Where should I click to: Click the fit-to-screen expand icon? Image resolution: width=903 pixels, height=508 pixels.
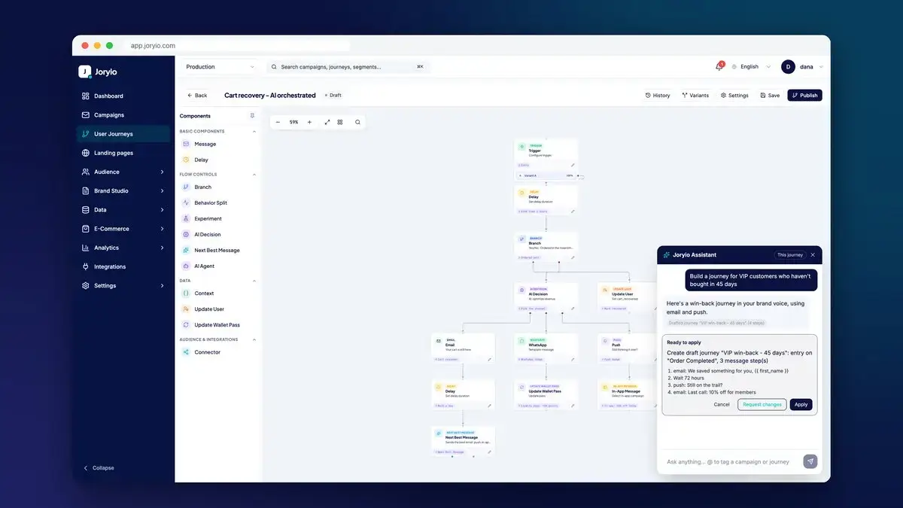[327, 122]
